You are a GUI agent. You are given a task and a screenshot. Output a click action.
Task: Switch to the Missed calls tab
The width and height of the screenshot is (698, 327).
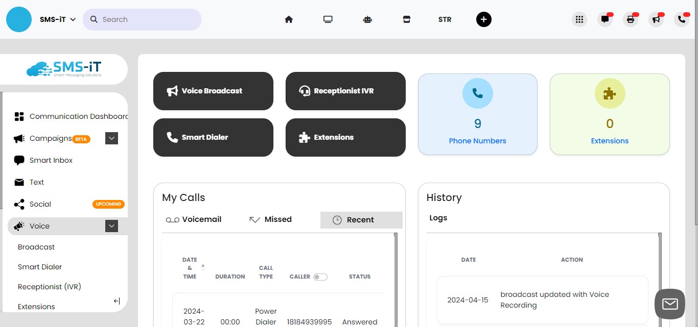pos(270,219)
